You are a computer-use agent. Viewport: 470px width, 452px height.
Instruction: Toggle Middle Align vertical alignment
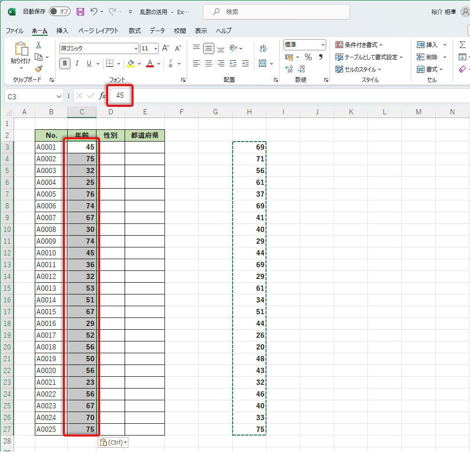coord(209,48)
